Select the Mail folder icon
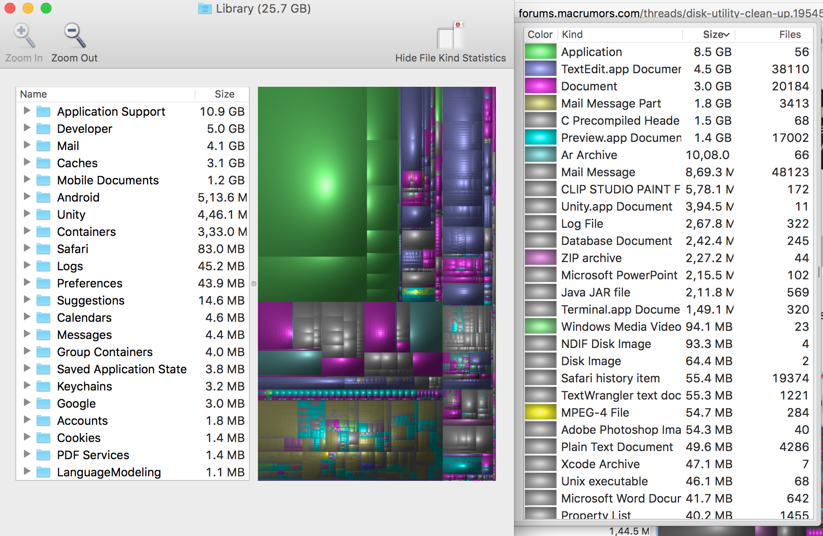The height and width of the screenshot is (536, 823). tap(43, 146)
